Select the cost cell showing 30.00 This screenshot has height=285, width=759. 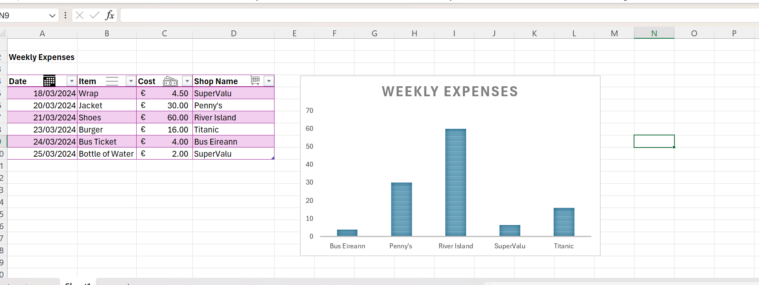(165, 105)
